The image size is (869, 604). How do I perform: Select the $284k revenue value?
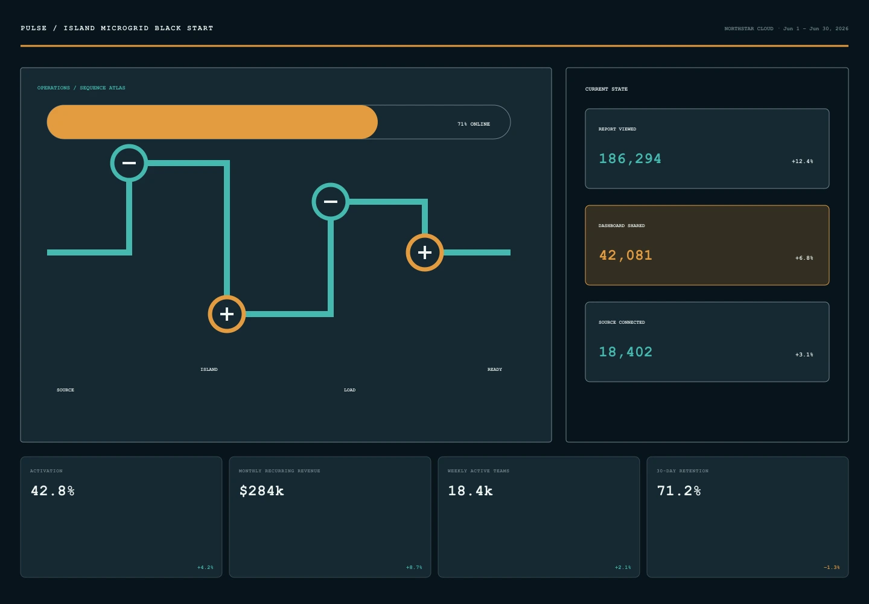pyautogui.click(x=262, y=491)
